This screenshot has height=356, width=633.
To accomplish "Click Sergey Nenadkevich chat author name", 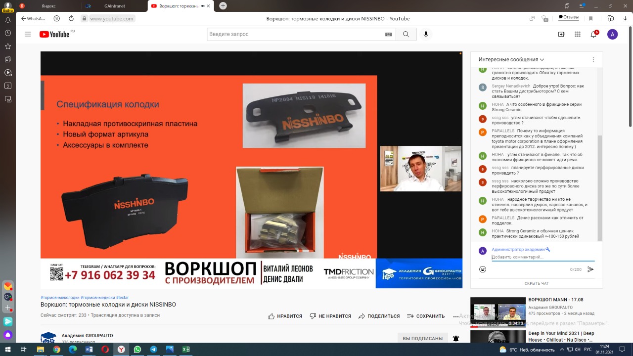I will click(511, 86).
